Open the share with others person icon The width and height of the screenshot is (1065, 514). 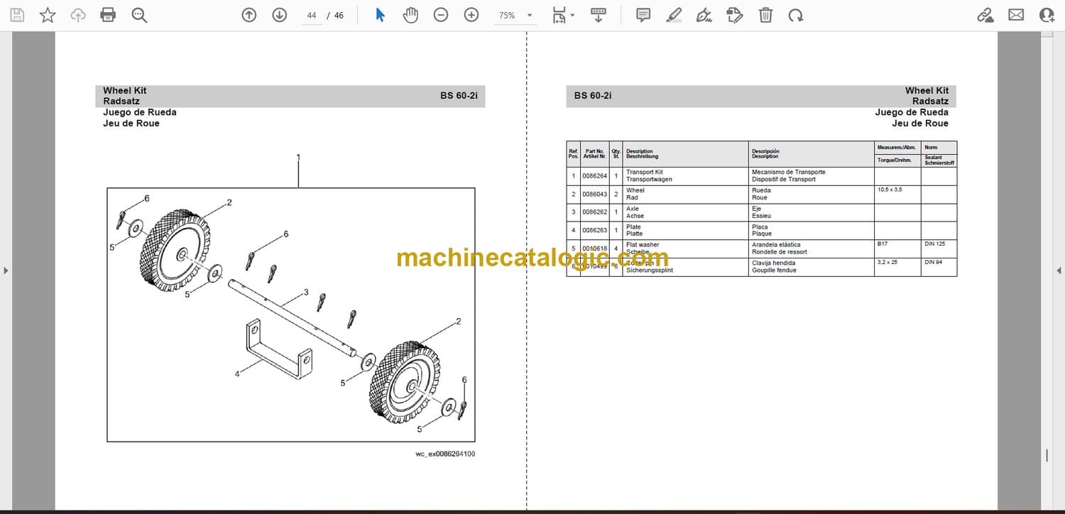point(1047,15)
